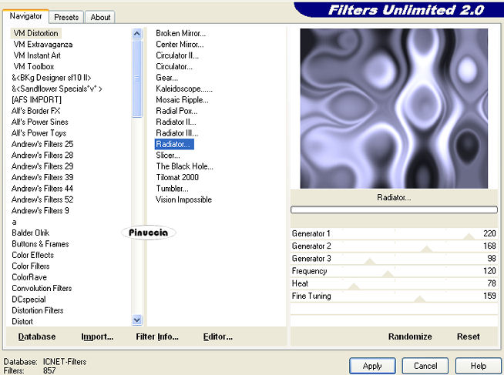Choose the Circulator II... filter
Screen dimensions: 504x375
pos(177,55)
